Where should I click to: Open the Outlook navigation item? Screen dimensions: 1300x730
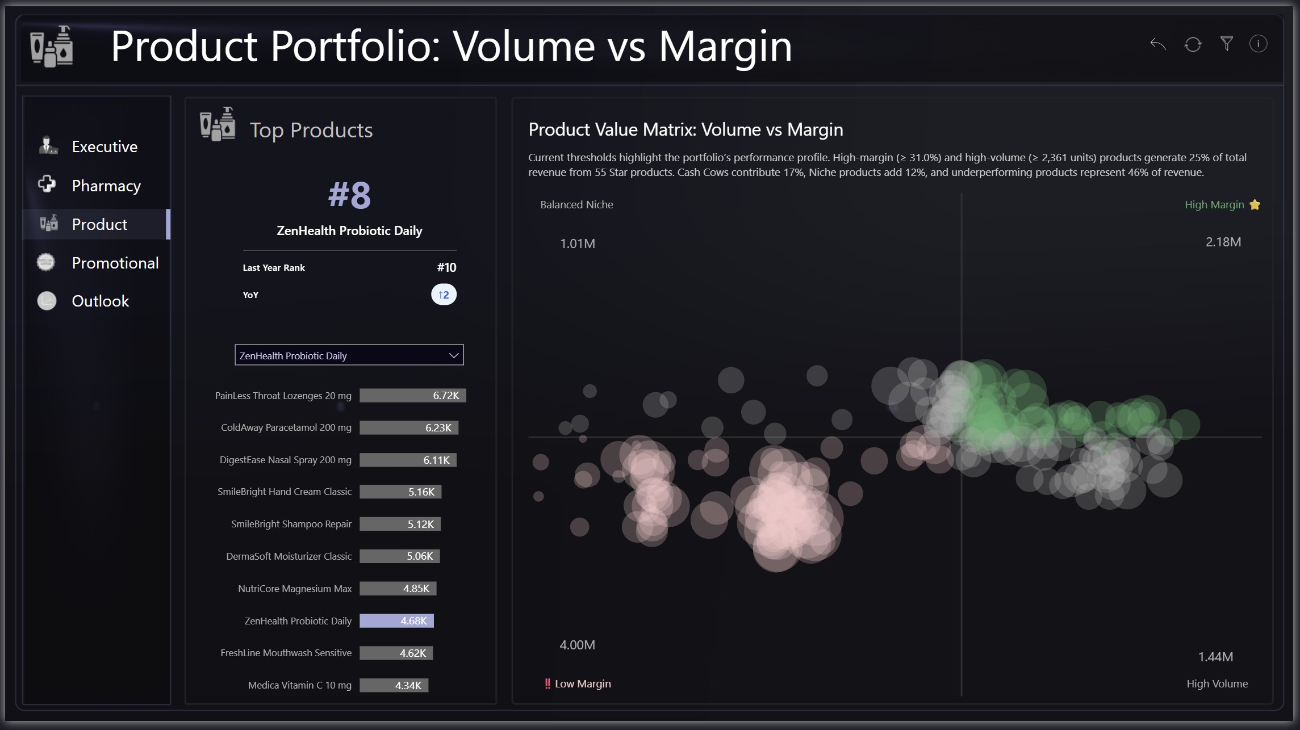tap(100, 301)
